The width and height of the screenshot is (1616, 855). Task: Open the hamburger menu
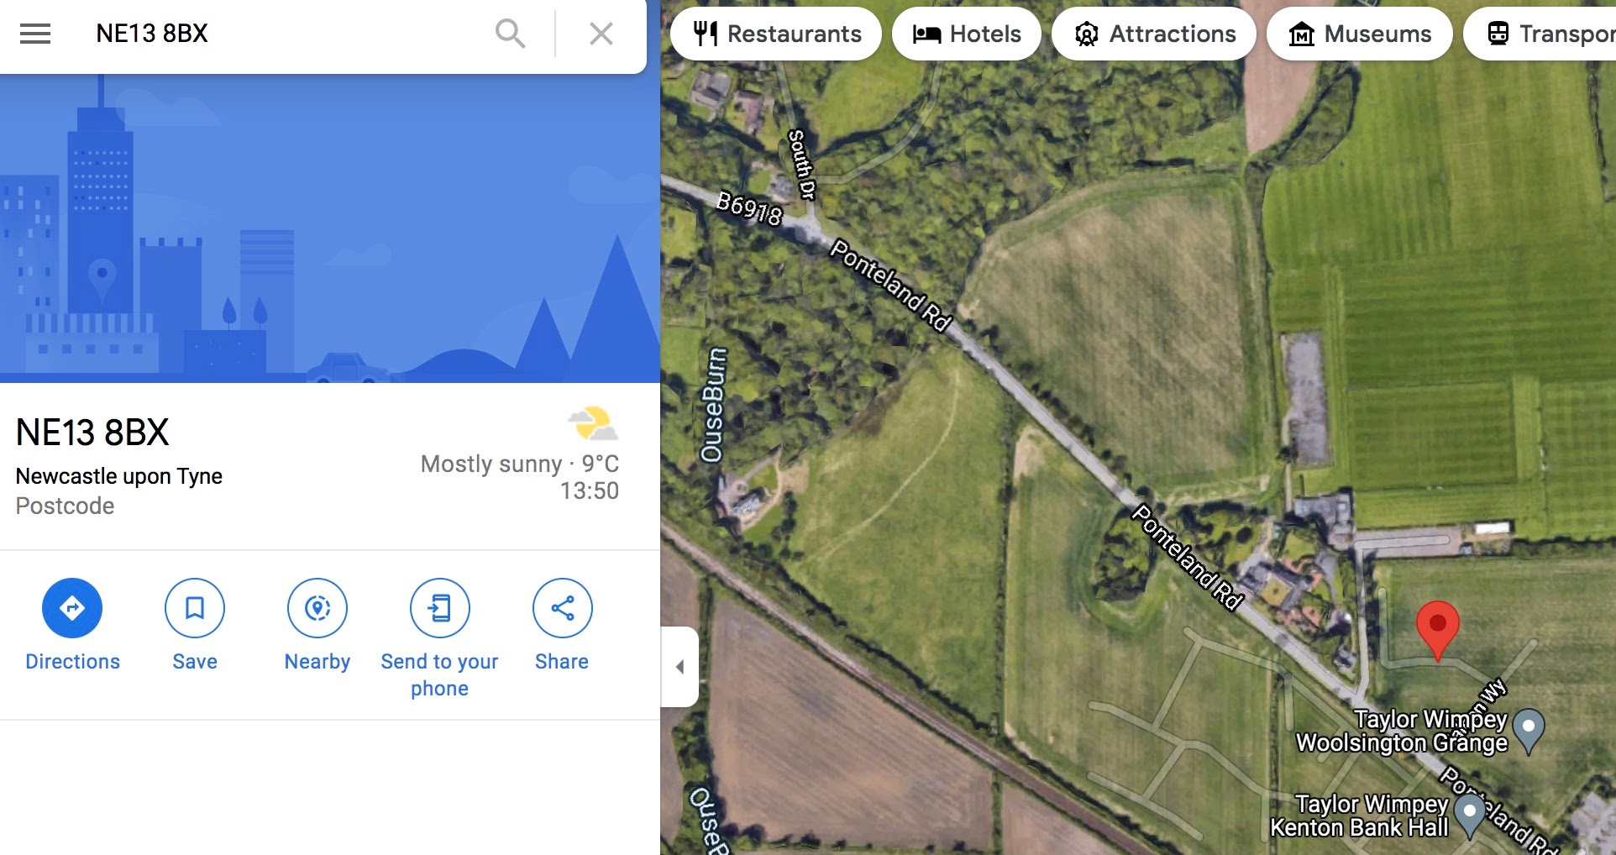[x=35, y=34]
